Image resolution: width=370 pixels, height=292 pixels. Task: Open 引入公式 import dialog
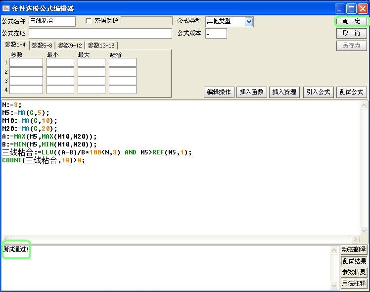(x=318, y=92)
